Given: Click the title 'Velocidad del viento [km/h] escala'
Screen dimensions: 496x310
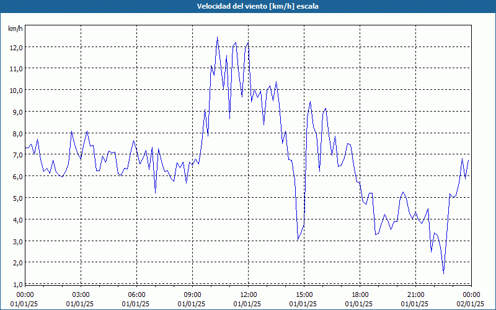Looking at the screenshot, I should 257,6.
